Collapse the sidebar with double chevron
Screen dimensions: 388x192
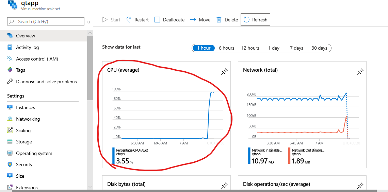88,22
